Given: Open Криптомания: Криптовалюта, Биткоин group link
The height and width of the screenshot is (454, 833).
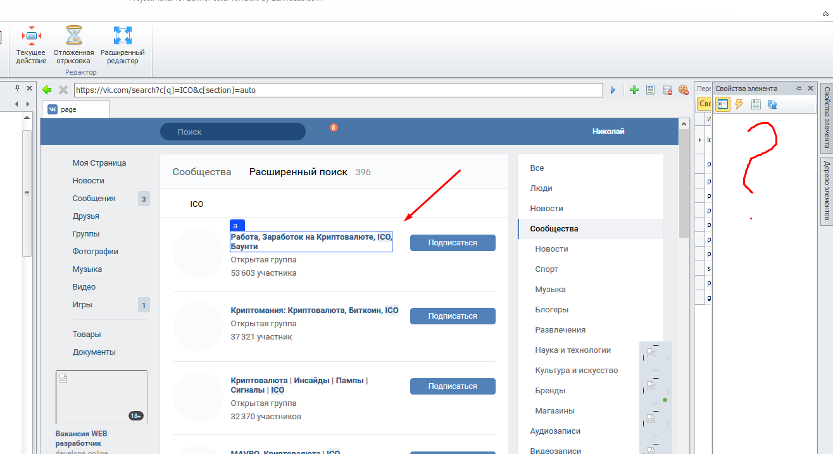Looking at the screenshot, I should pos(315,310).
